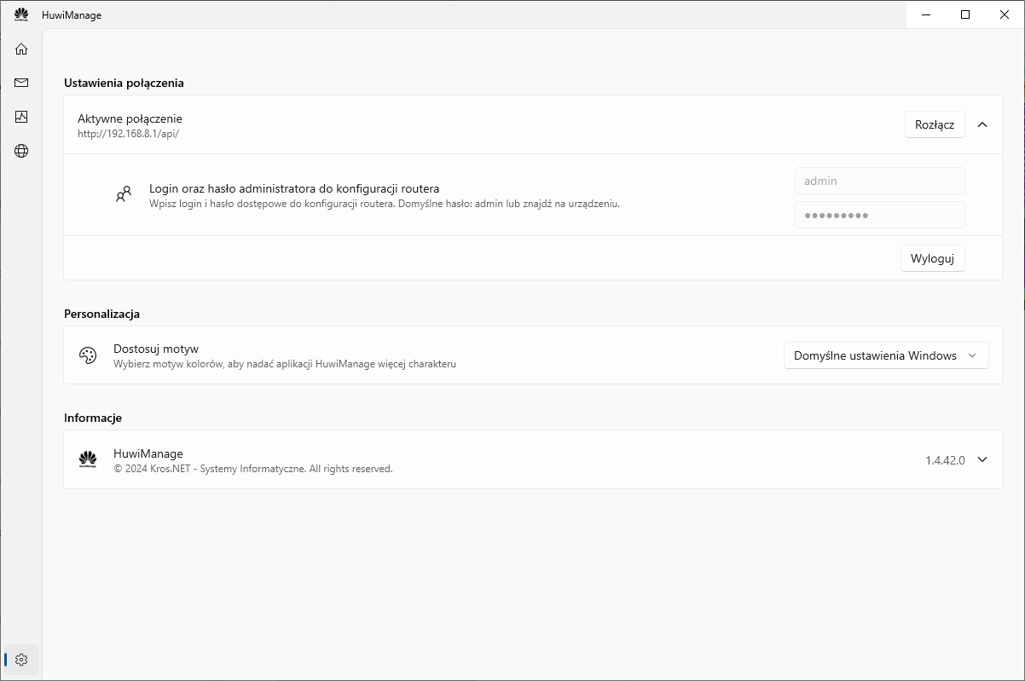This screenshot has height=681, width=1025.
Task: Click the palette icon beside Dostosuj motyw
Action: pos(88,355)
